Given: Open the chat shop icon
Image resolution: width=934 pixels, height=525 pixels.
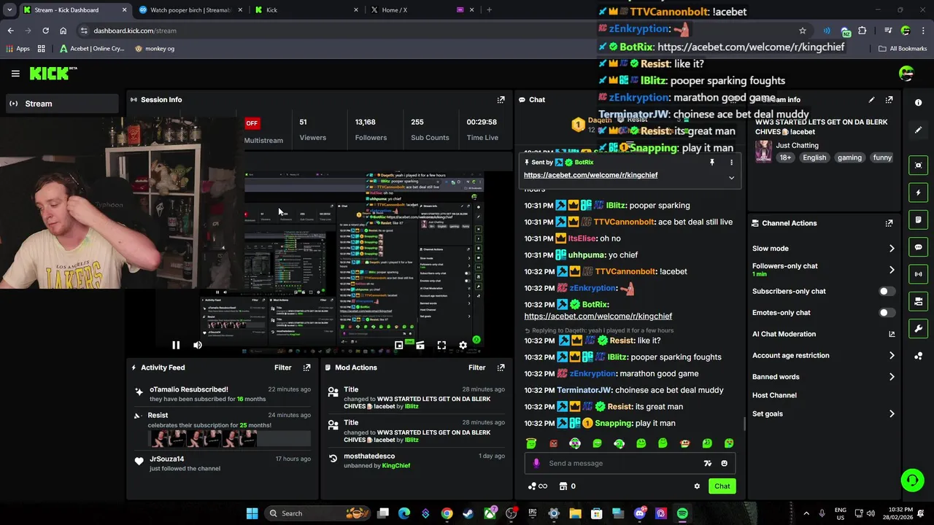Looking at the screenshot, I should tap(563, 486).
